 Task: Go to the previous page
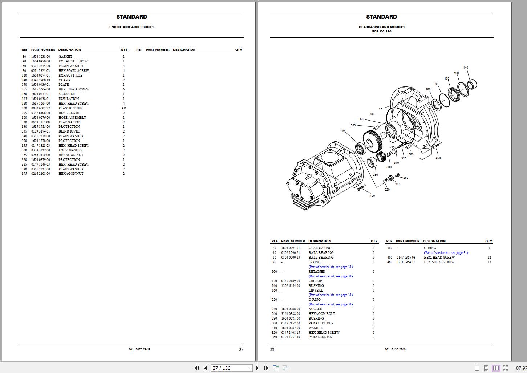coord(204,368)
